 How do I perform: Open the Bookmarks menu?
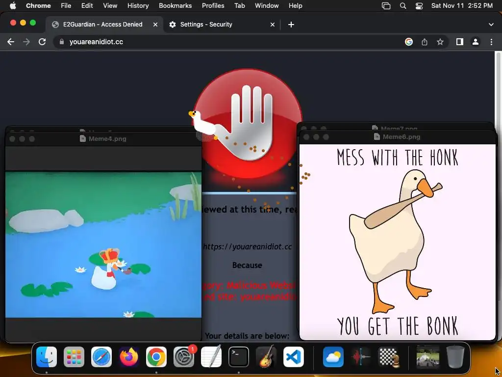point(175,6)
